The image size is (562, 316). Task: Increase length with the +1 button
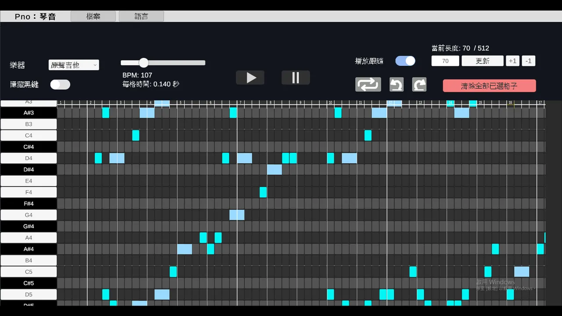512,61
